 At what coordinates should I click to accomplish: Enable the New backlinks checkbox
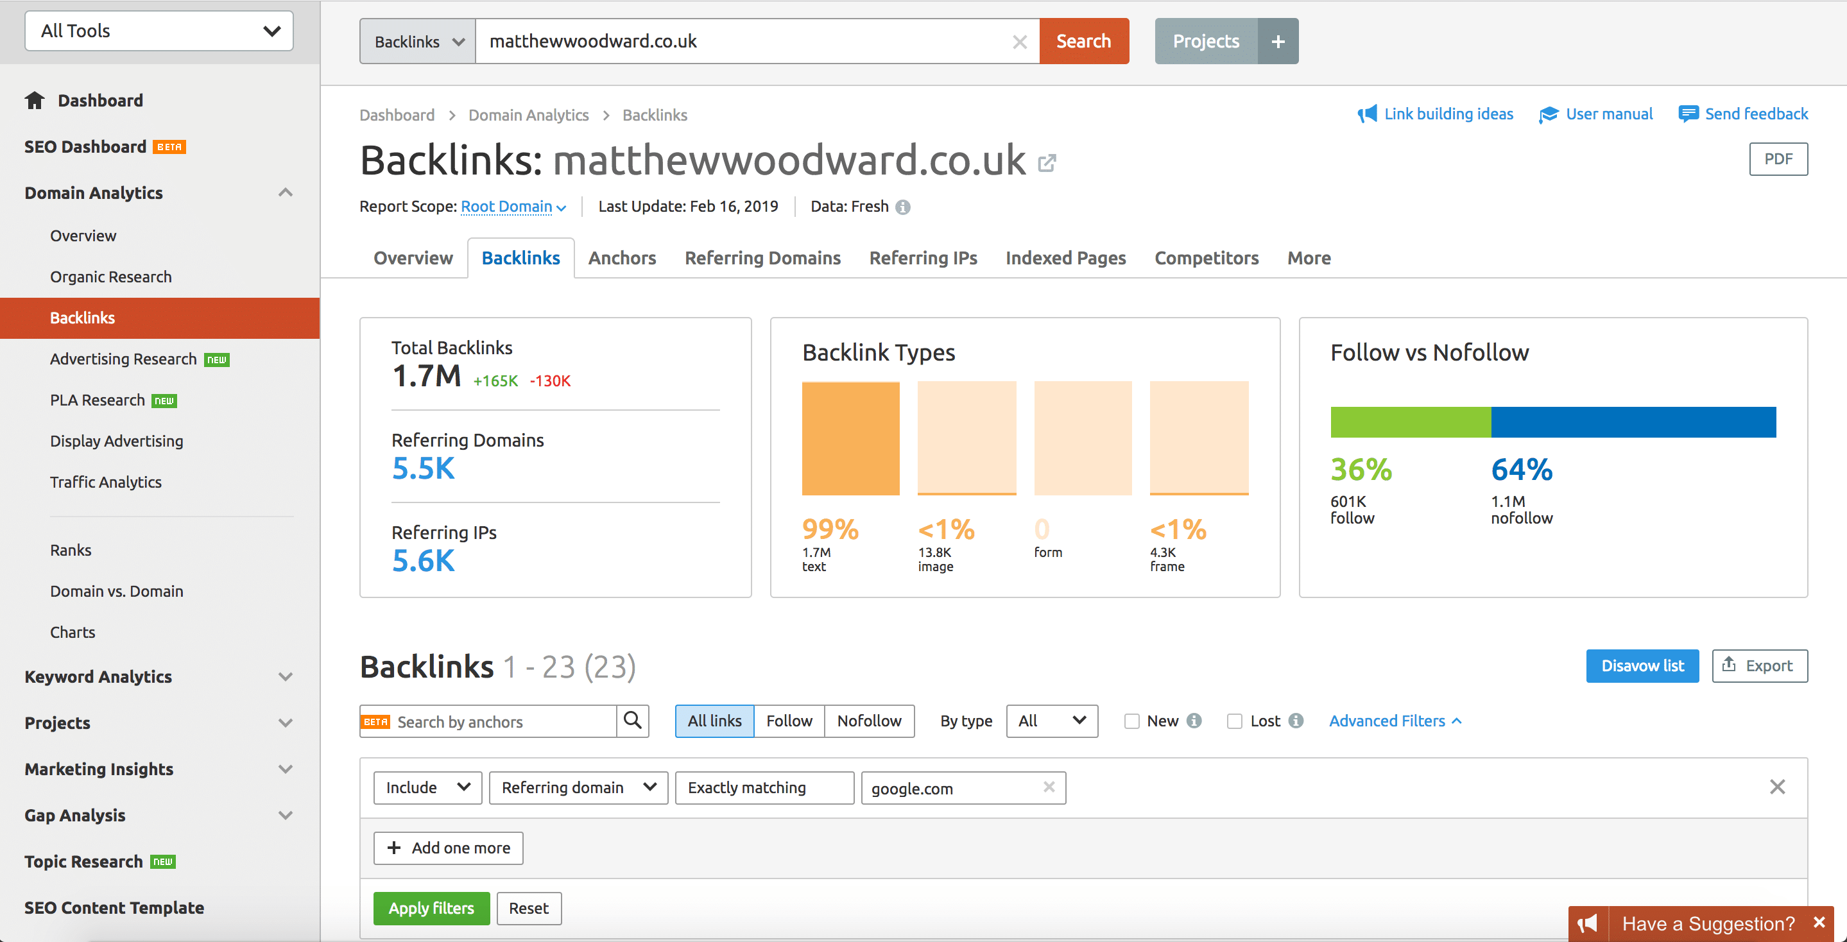pos(1131,721)
